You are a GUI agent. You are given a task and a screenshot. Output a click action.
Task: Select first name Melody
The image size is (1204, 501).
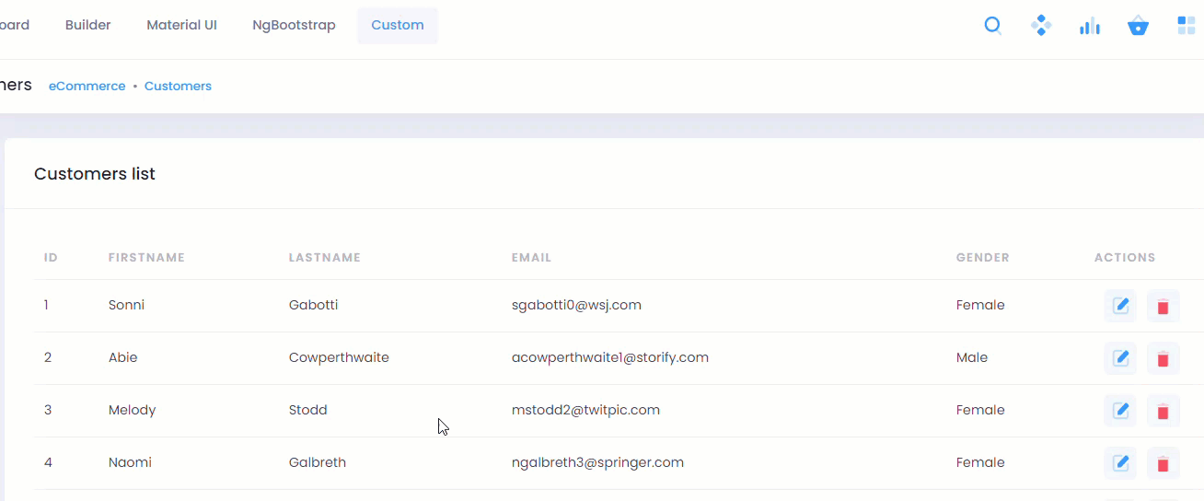pyautogui.click(x=132, y=410)
